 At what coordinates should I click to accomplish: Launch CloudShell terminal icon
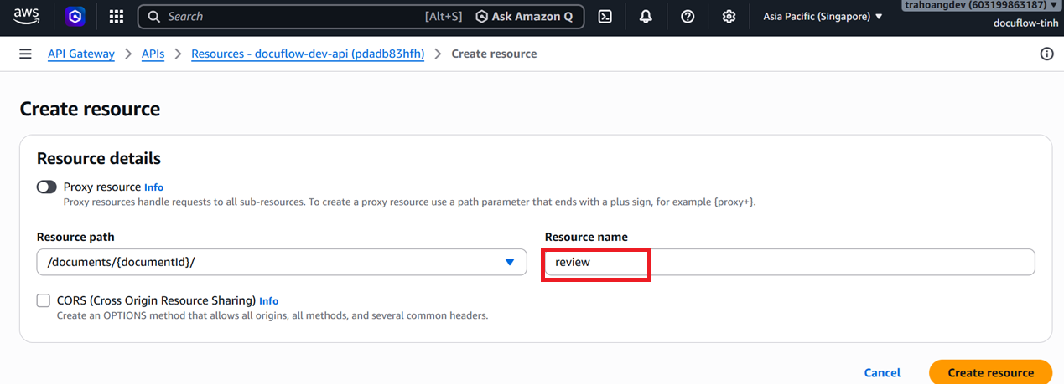(605, 16)
